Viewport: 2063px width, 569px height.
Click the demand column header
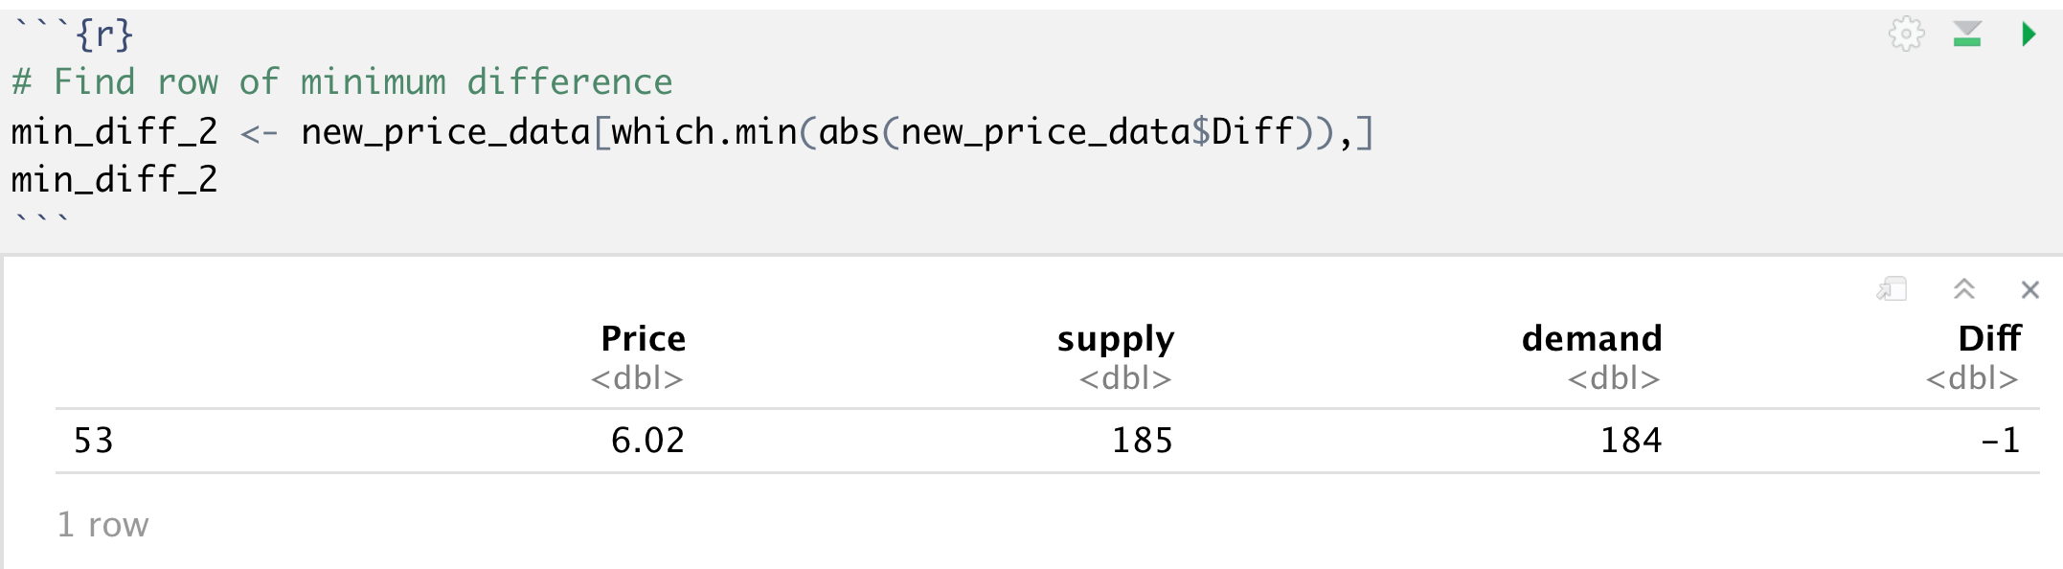click(1591, 339)
